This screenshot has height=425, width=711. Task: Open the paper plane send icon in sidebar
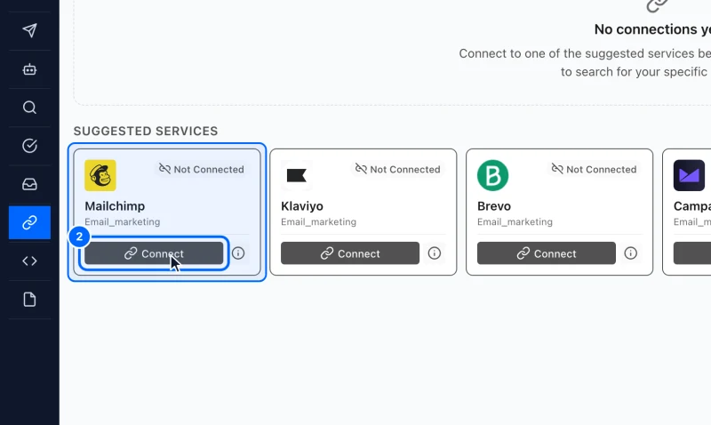(29, 30)
